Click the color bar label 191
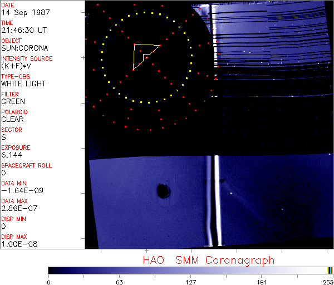334x285 pixels. [x=261, y=282]
